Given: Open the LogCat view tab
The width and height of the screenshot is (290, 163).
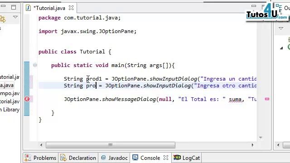Looking at the screenshot, I should coord(187,158).
